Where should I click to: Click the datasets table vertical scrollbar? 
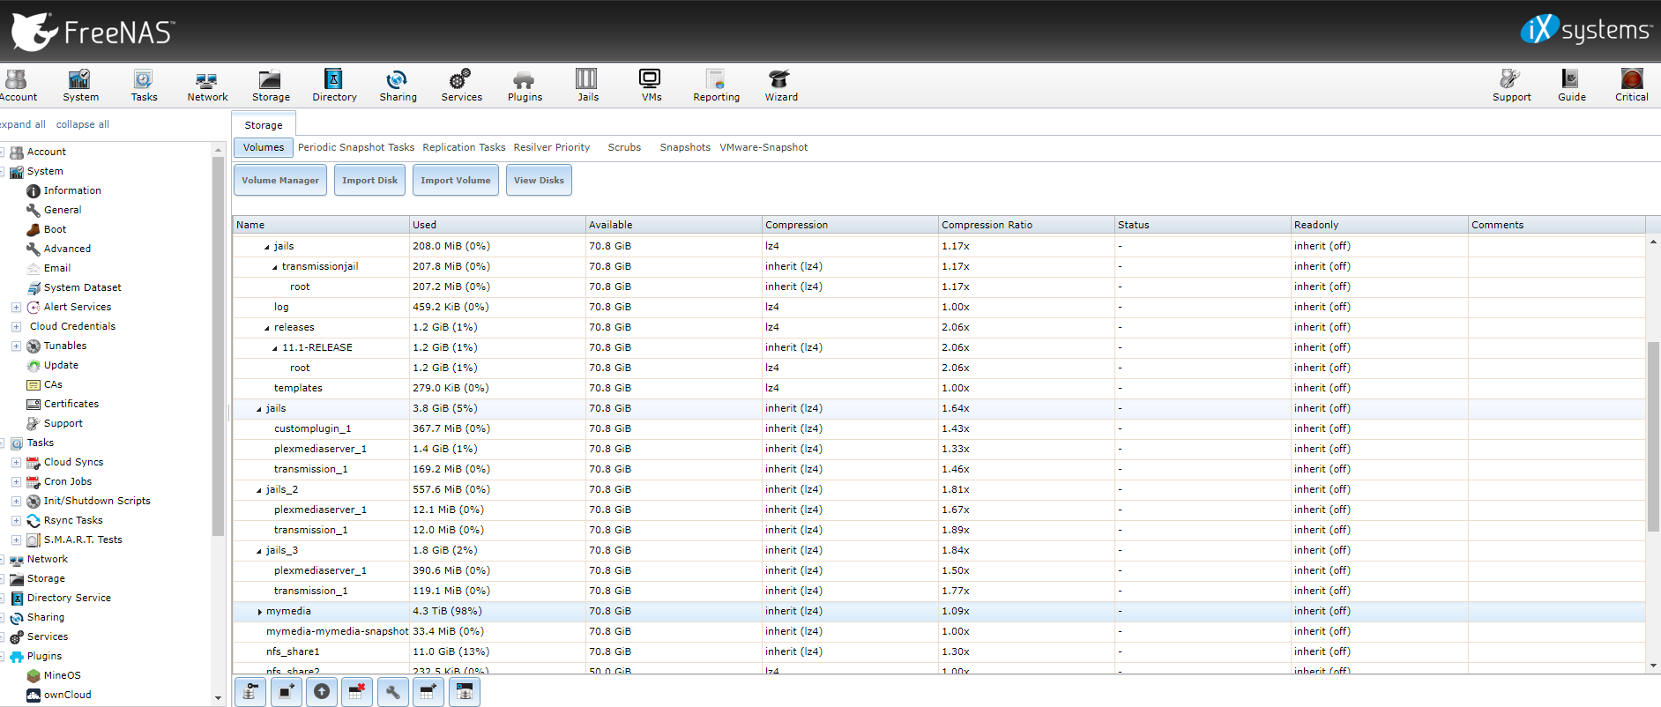tap(1653, 436)
